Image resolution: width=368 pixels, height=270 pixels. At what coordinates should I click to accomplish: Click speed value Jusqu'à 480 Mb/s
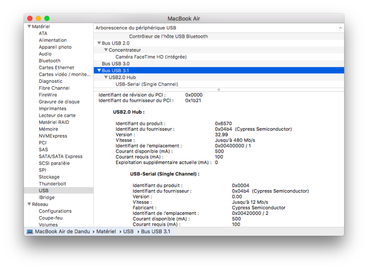[235, 140]
